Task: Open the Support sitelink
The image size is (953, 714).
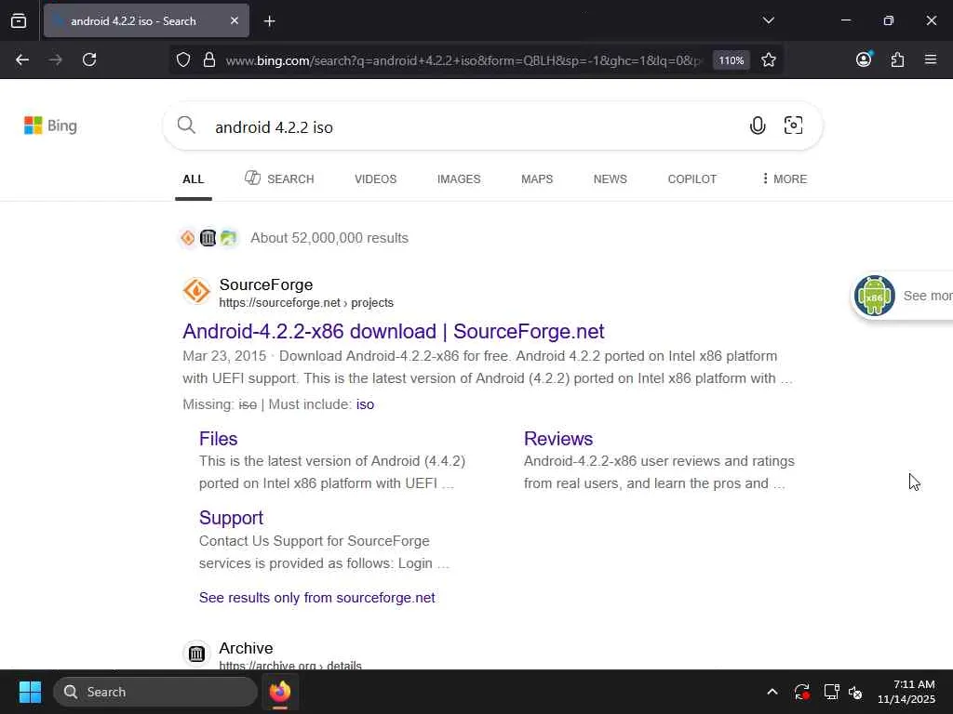Action: click(231, 517)
